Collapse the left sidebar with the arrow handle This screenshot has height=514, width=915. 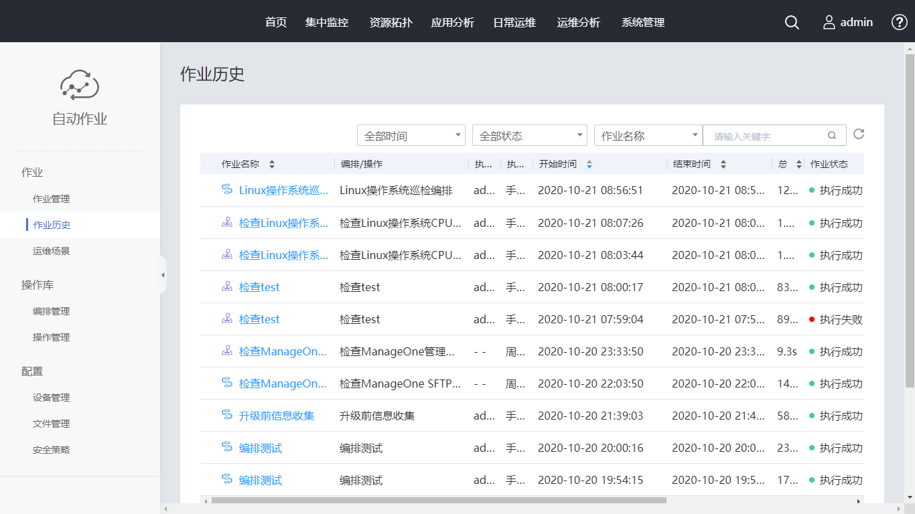pyautogui.click(x=163, y=275)
